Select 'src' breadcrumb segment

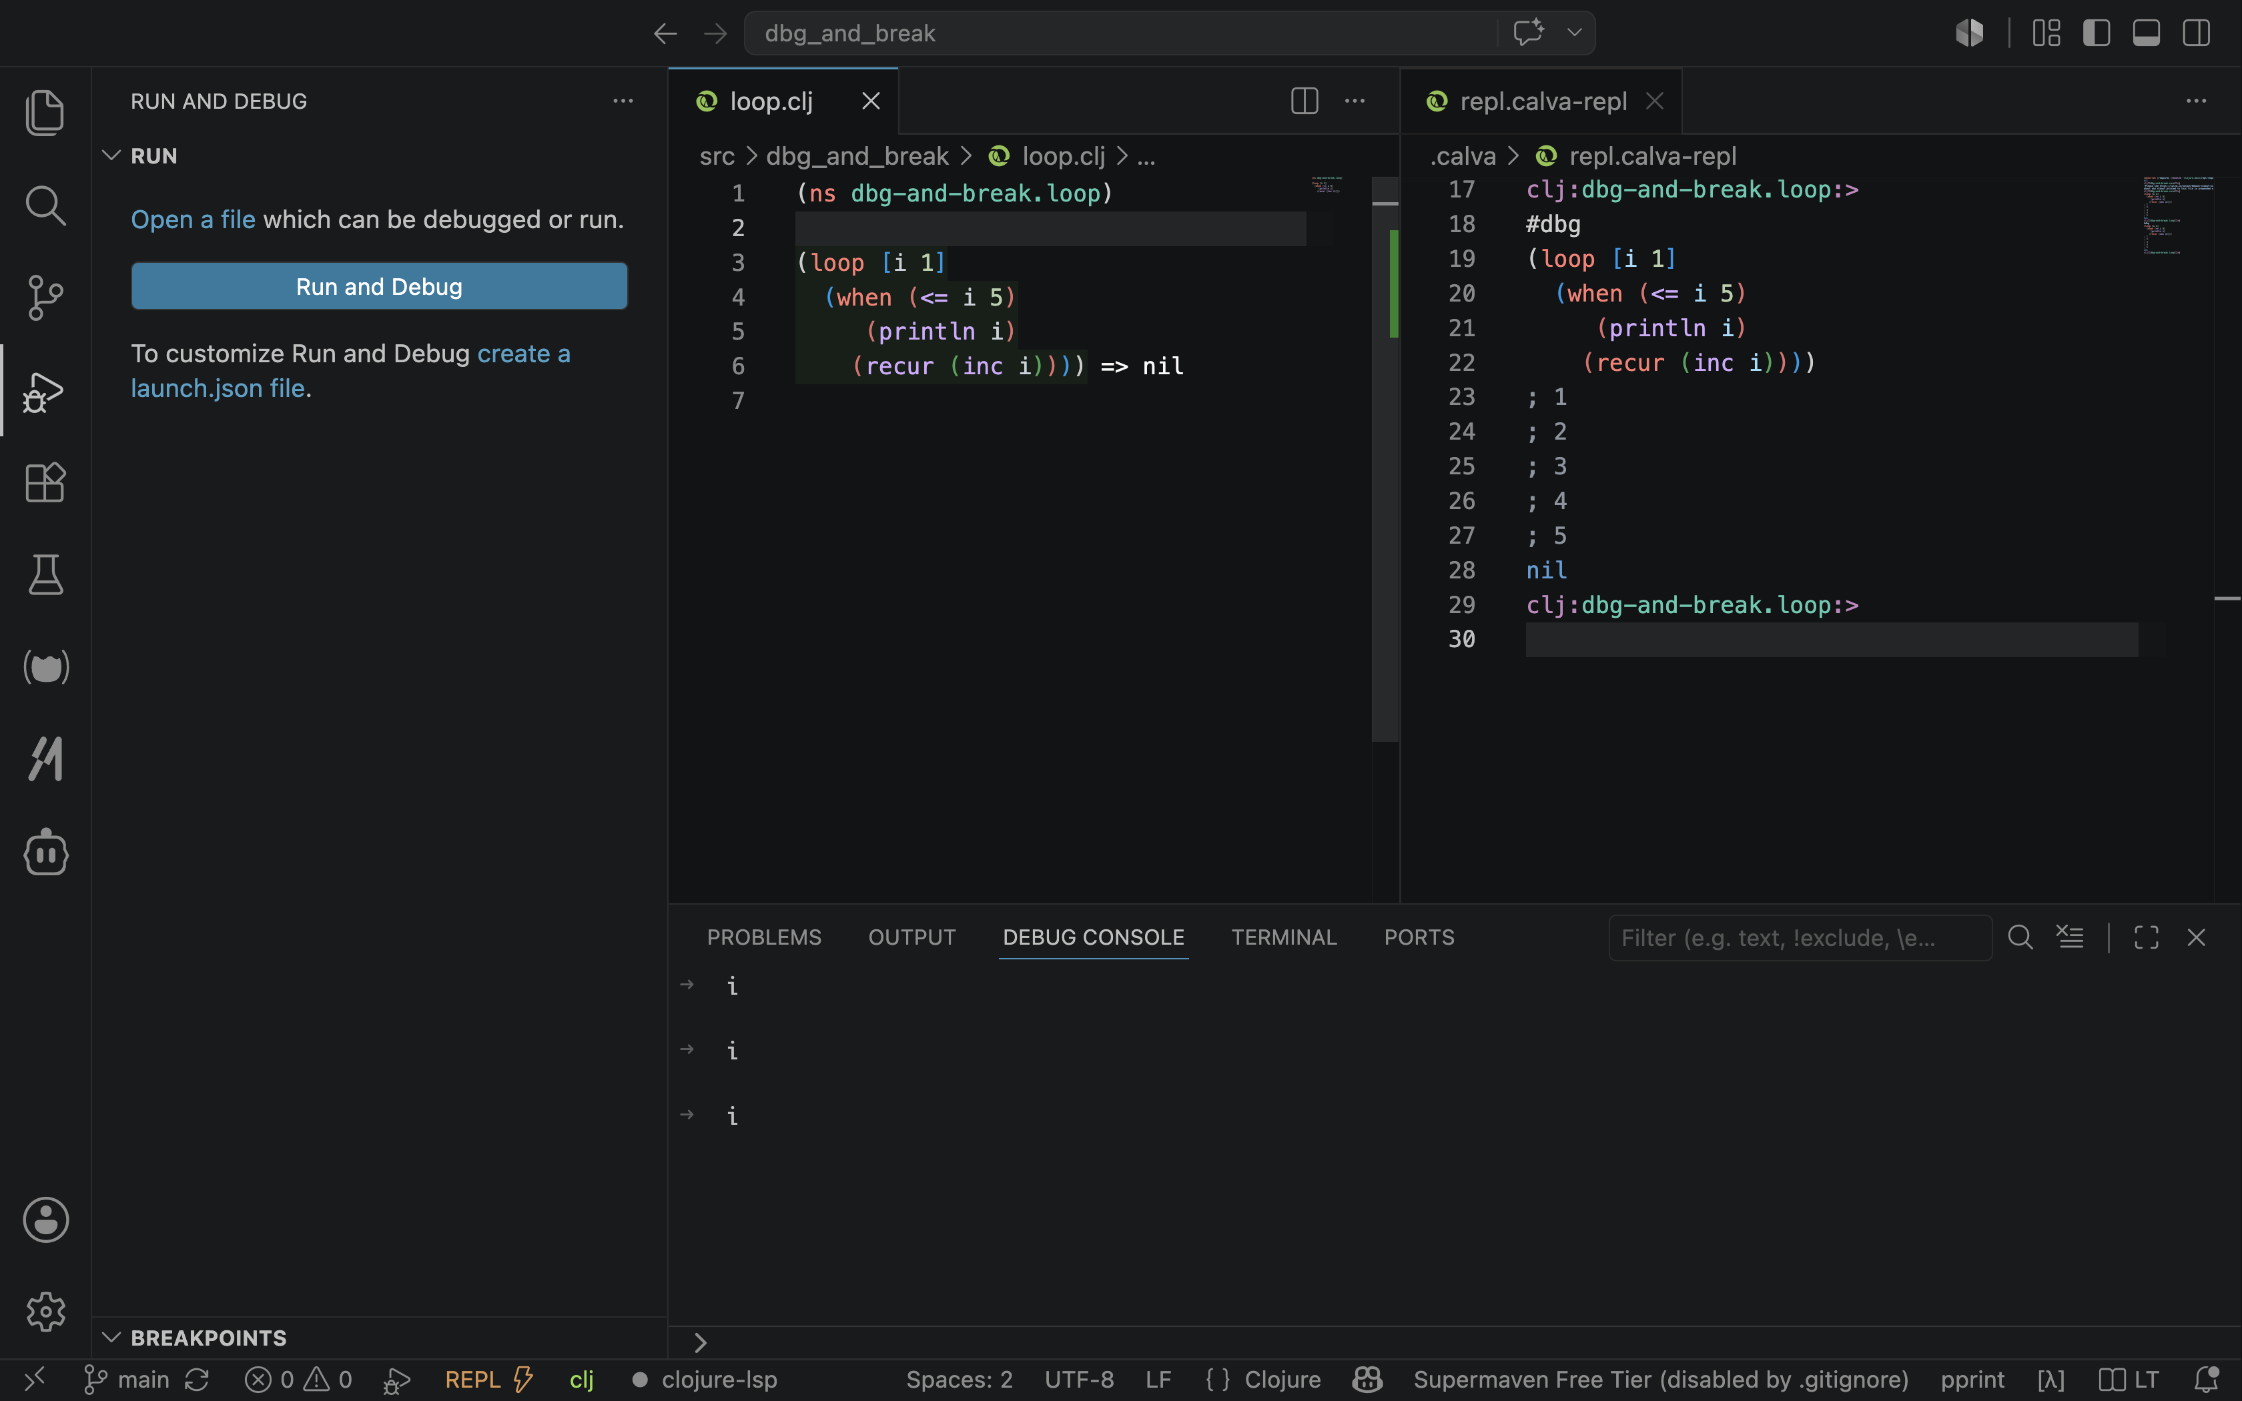click(717, 157)
